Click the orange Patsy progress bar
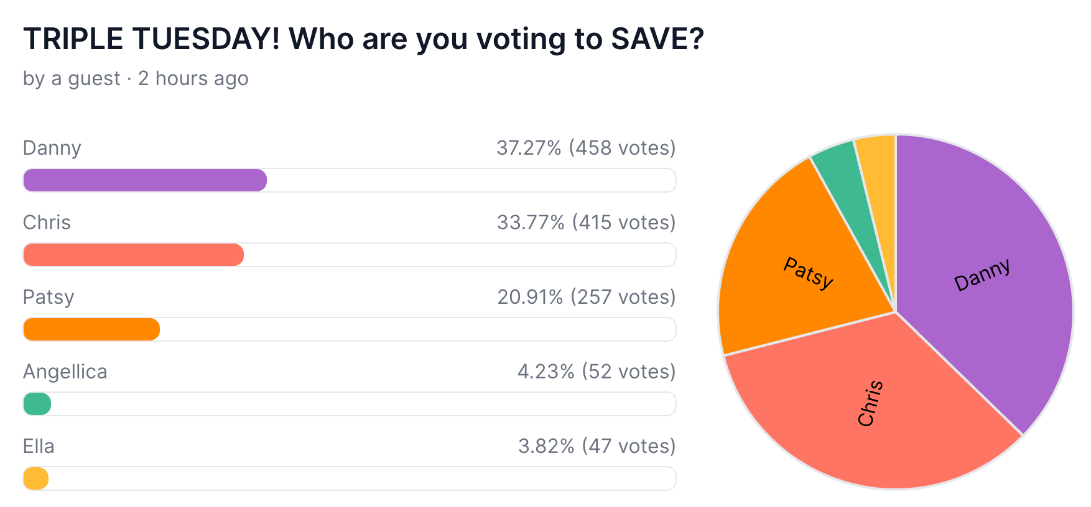The height and width of the screenshot is (507, 1091). 91,329
